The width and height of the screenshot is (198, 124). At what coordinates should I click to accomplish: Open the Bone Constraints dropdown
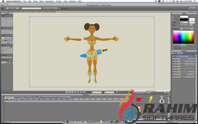pos(51,8)
